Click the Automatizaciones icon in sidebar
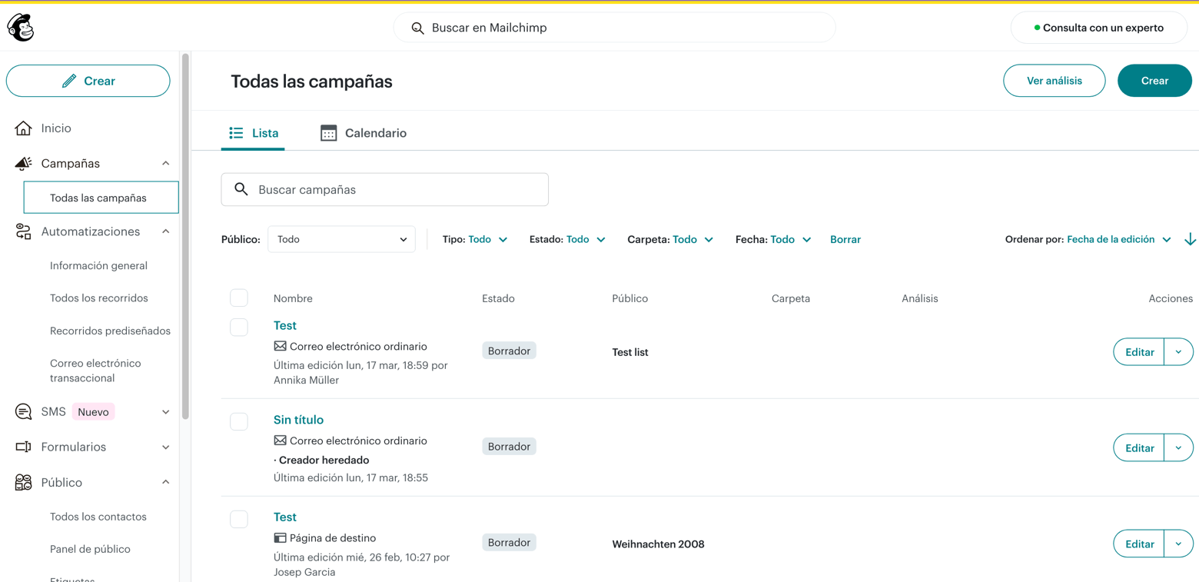 pos(23,231)
